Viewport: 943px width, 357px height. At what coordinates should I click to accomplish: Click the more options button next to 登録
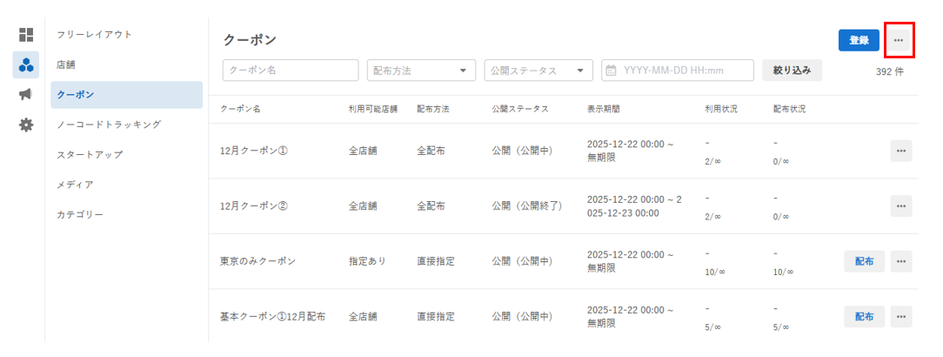pyautogui.click(x=899, y=40)
